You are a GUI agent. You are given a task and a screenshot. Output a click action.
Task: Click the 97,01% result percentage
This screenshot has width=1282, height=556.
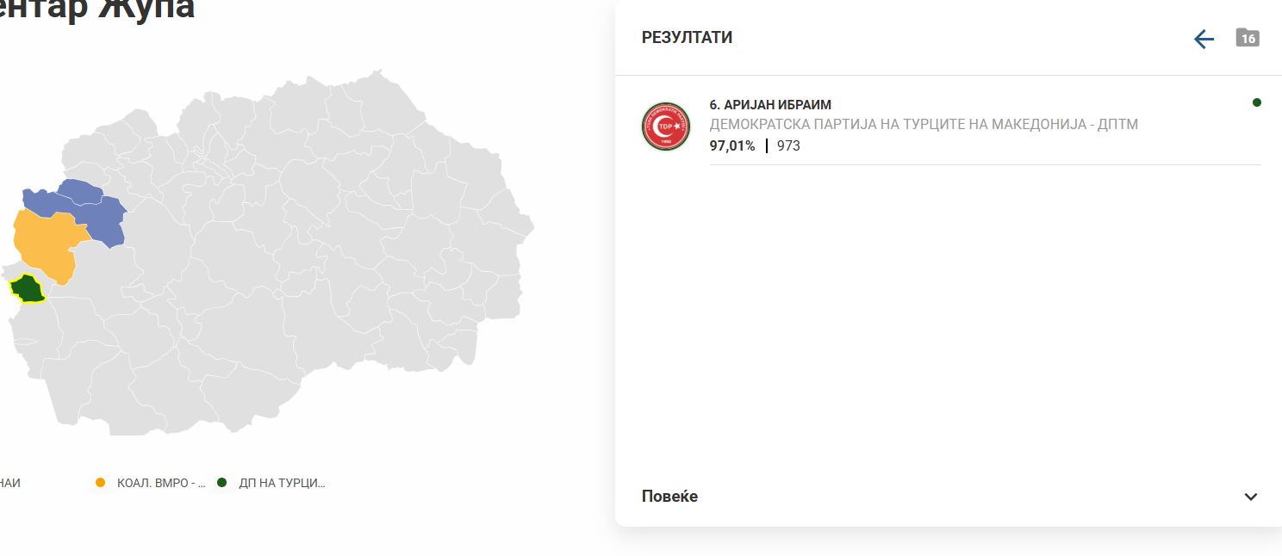tap(731, 146)
